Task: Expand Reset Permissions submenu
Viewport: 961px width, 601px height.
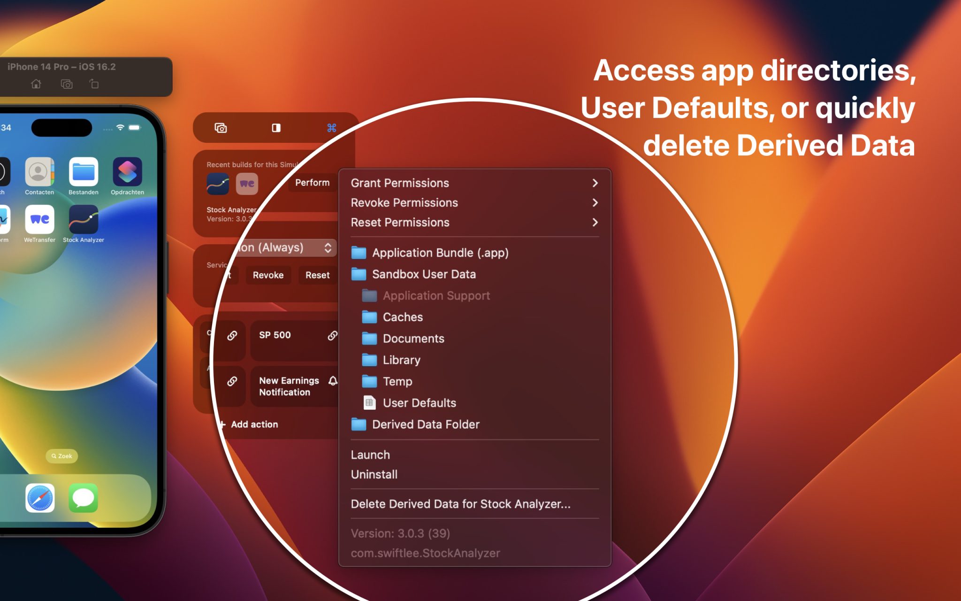Action: [x=475, y=223]
